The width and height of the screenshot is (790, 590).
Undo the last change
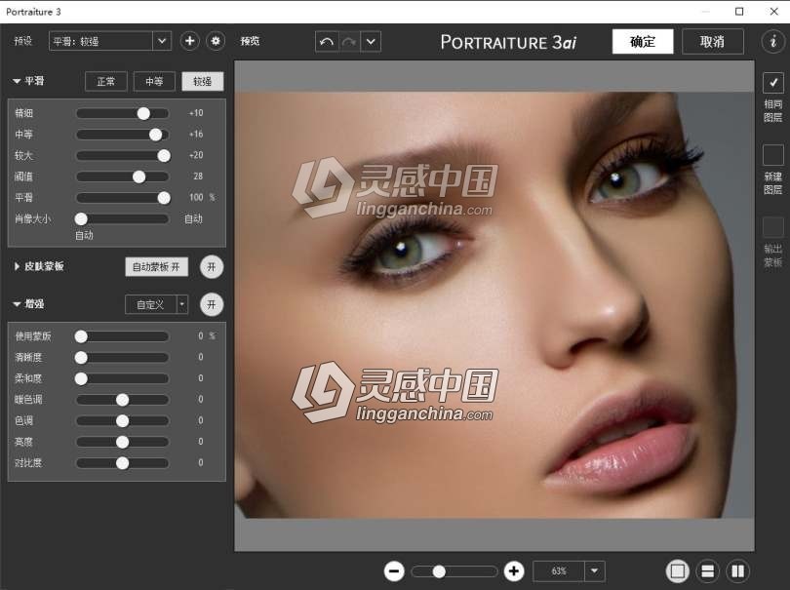click(x=327, y=42)
